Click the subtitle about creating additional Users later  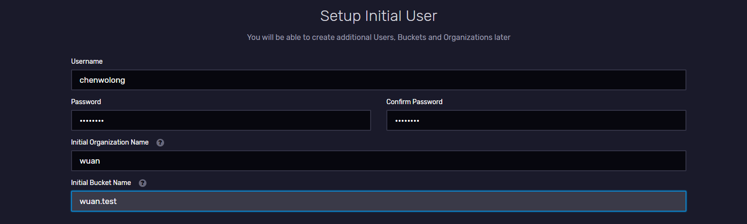[x=379, y=37]
